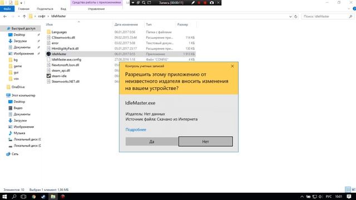The image size is (356, 200).
Task: Select the Steamworks.NET.dll file
Action: pos(66,82)
